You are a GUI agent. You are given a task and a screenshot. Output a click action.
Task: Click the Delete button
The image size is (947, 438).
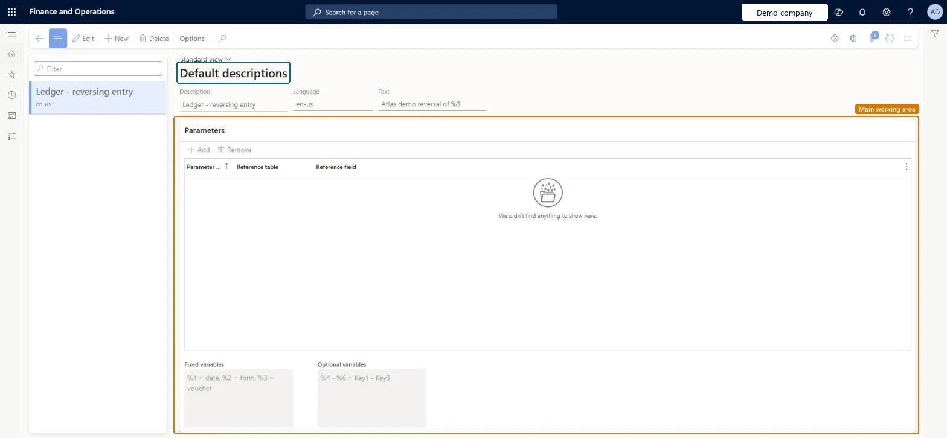click(x=154, y=39)
